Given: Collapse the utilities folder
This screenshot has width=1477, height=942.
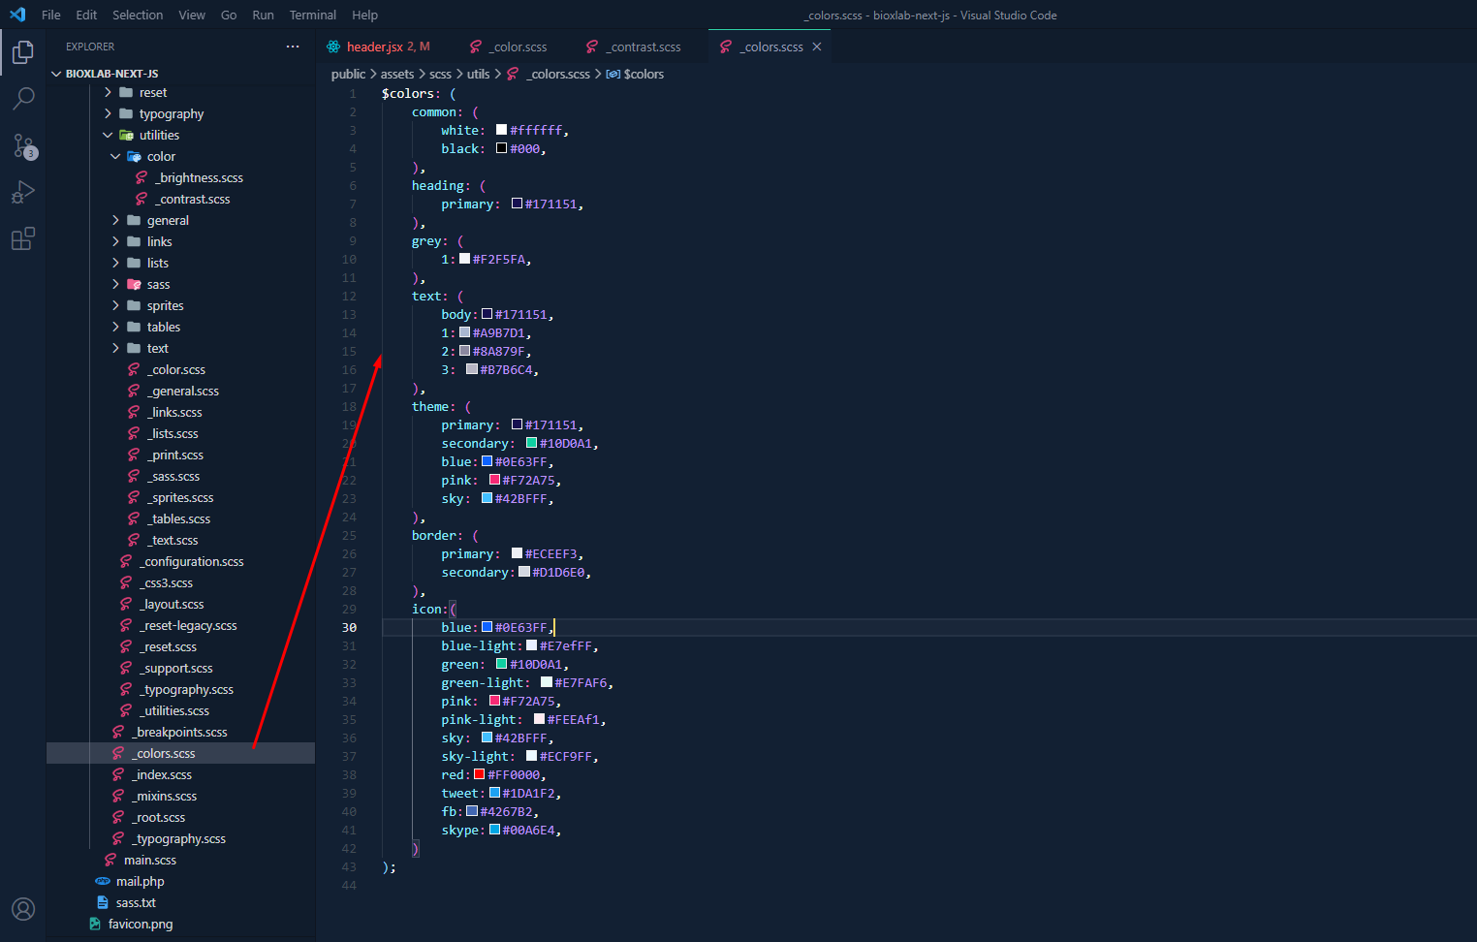Looking at the screenshot, I should click(108, 136).
